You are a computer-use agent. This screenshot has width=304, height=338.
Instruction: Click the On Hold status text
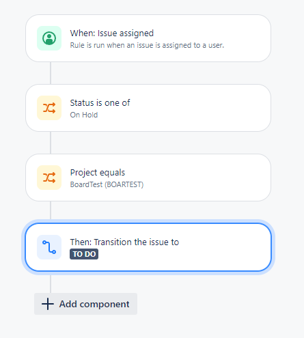tap(84, 115)
